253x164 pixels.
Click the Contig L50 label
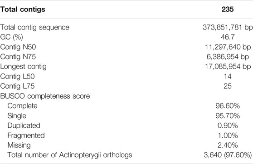(x=17, y=76)
